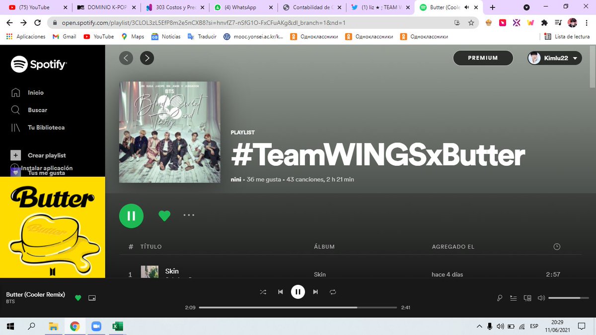Open a new browser tab
Viewport: 596px width, 335px height.
pyautogui.click(x=493, y=7)
